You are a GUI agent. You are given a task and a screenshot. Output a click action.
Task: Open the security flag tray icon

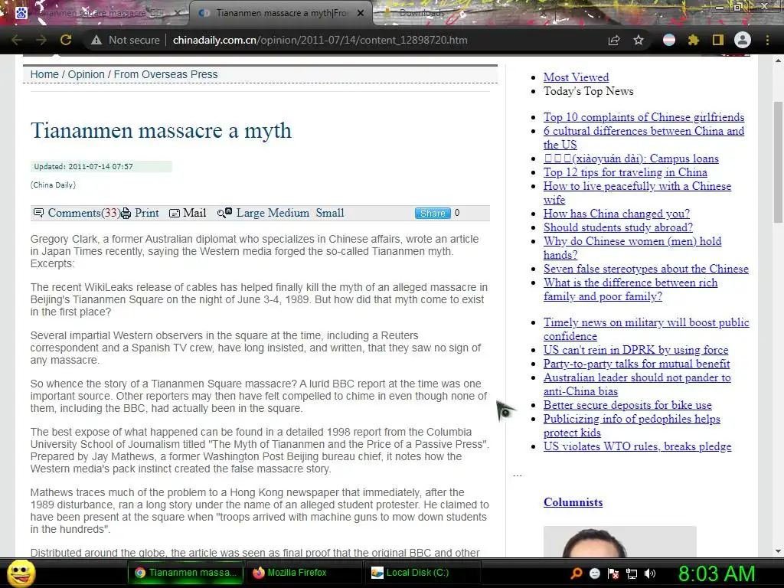(x=613, y=573)
